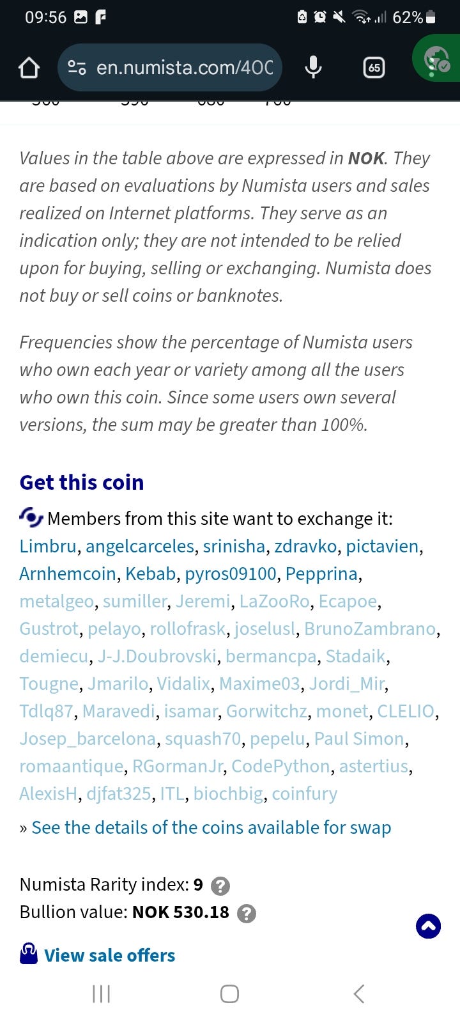Open member Limbru's profile link

48,546
